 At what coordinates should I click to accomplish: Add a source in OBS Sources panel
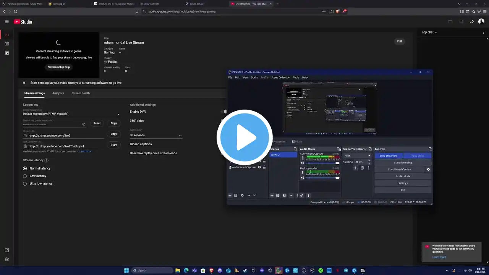coord(230,195)
